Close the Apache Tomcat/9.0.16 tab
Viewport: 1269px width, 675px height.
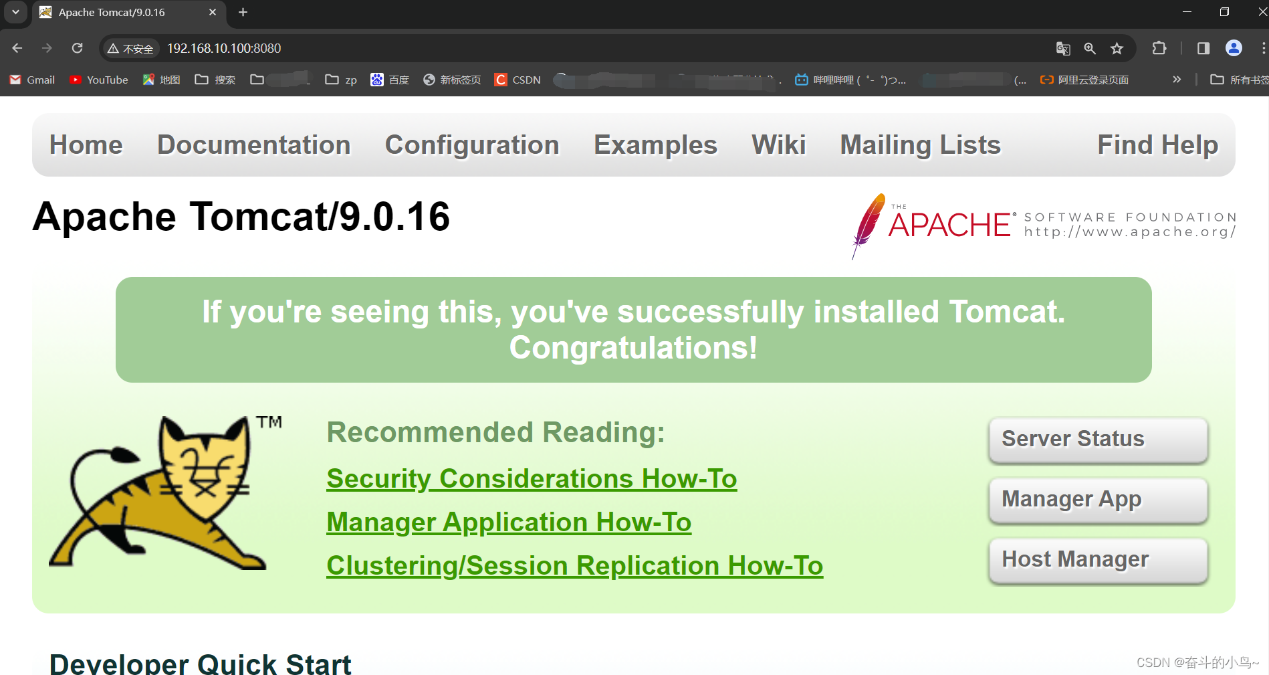point(213,12)
